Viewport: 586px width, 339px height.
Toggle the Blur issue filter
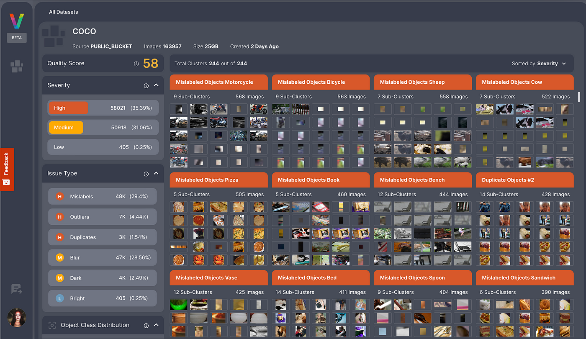tap(103, 258)
